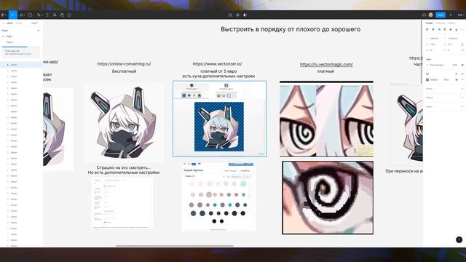Viewport: 466px width, 262px height.
Task: Align selection to the bottom
Action: 457,29
